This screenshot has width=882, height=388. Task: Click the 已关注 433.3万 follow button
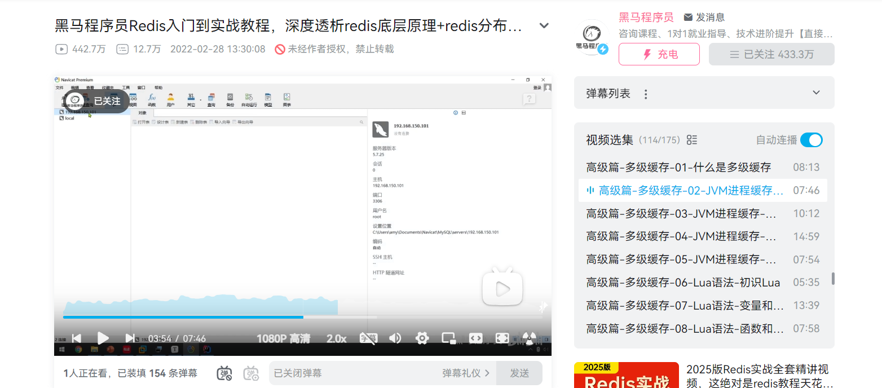click(x=771, y=54)
